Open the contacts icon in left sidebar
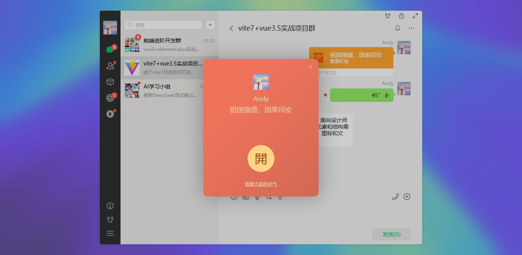 tap(110, 65)
